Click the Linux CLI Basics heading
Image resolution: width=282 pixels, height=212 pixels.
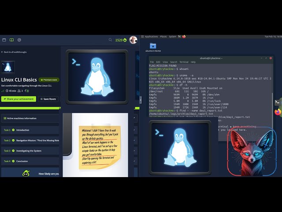(x=19, y=79)
